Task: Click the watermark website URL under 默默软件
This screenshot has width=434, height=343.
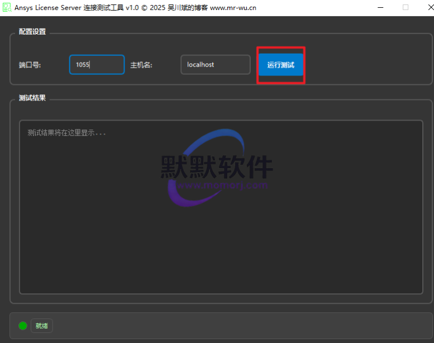Action: tap(223, 185)
